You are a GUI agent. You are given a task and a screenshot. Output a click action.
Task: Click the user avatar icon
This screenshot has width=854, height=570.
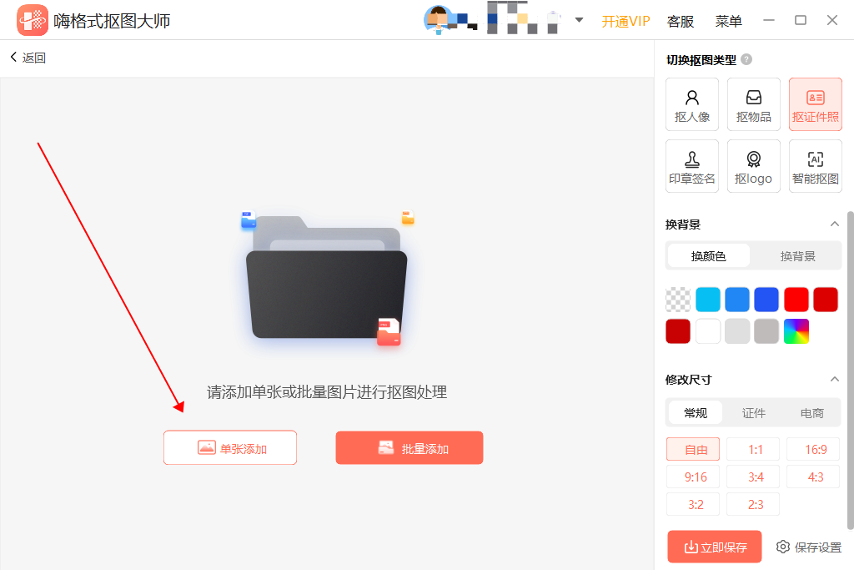pyautogui.click(x=438, y=20)
